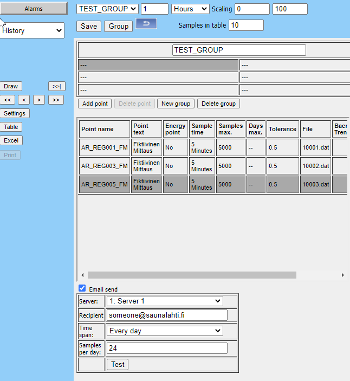This screenshot has height=381, width=350.
Task: Click the Table button
Action: 11,127
